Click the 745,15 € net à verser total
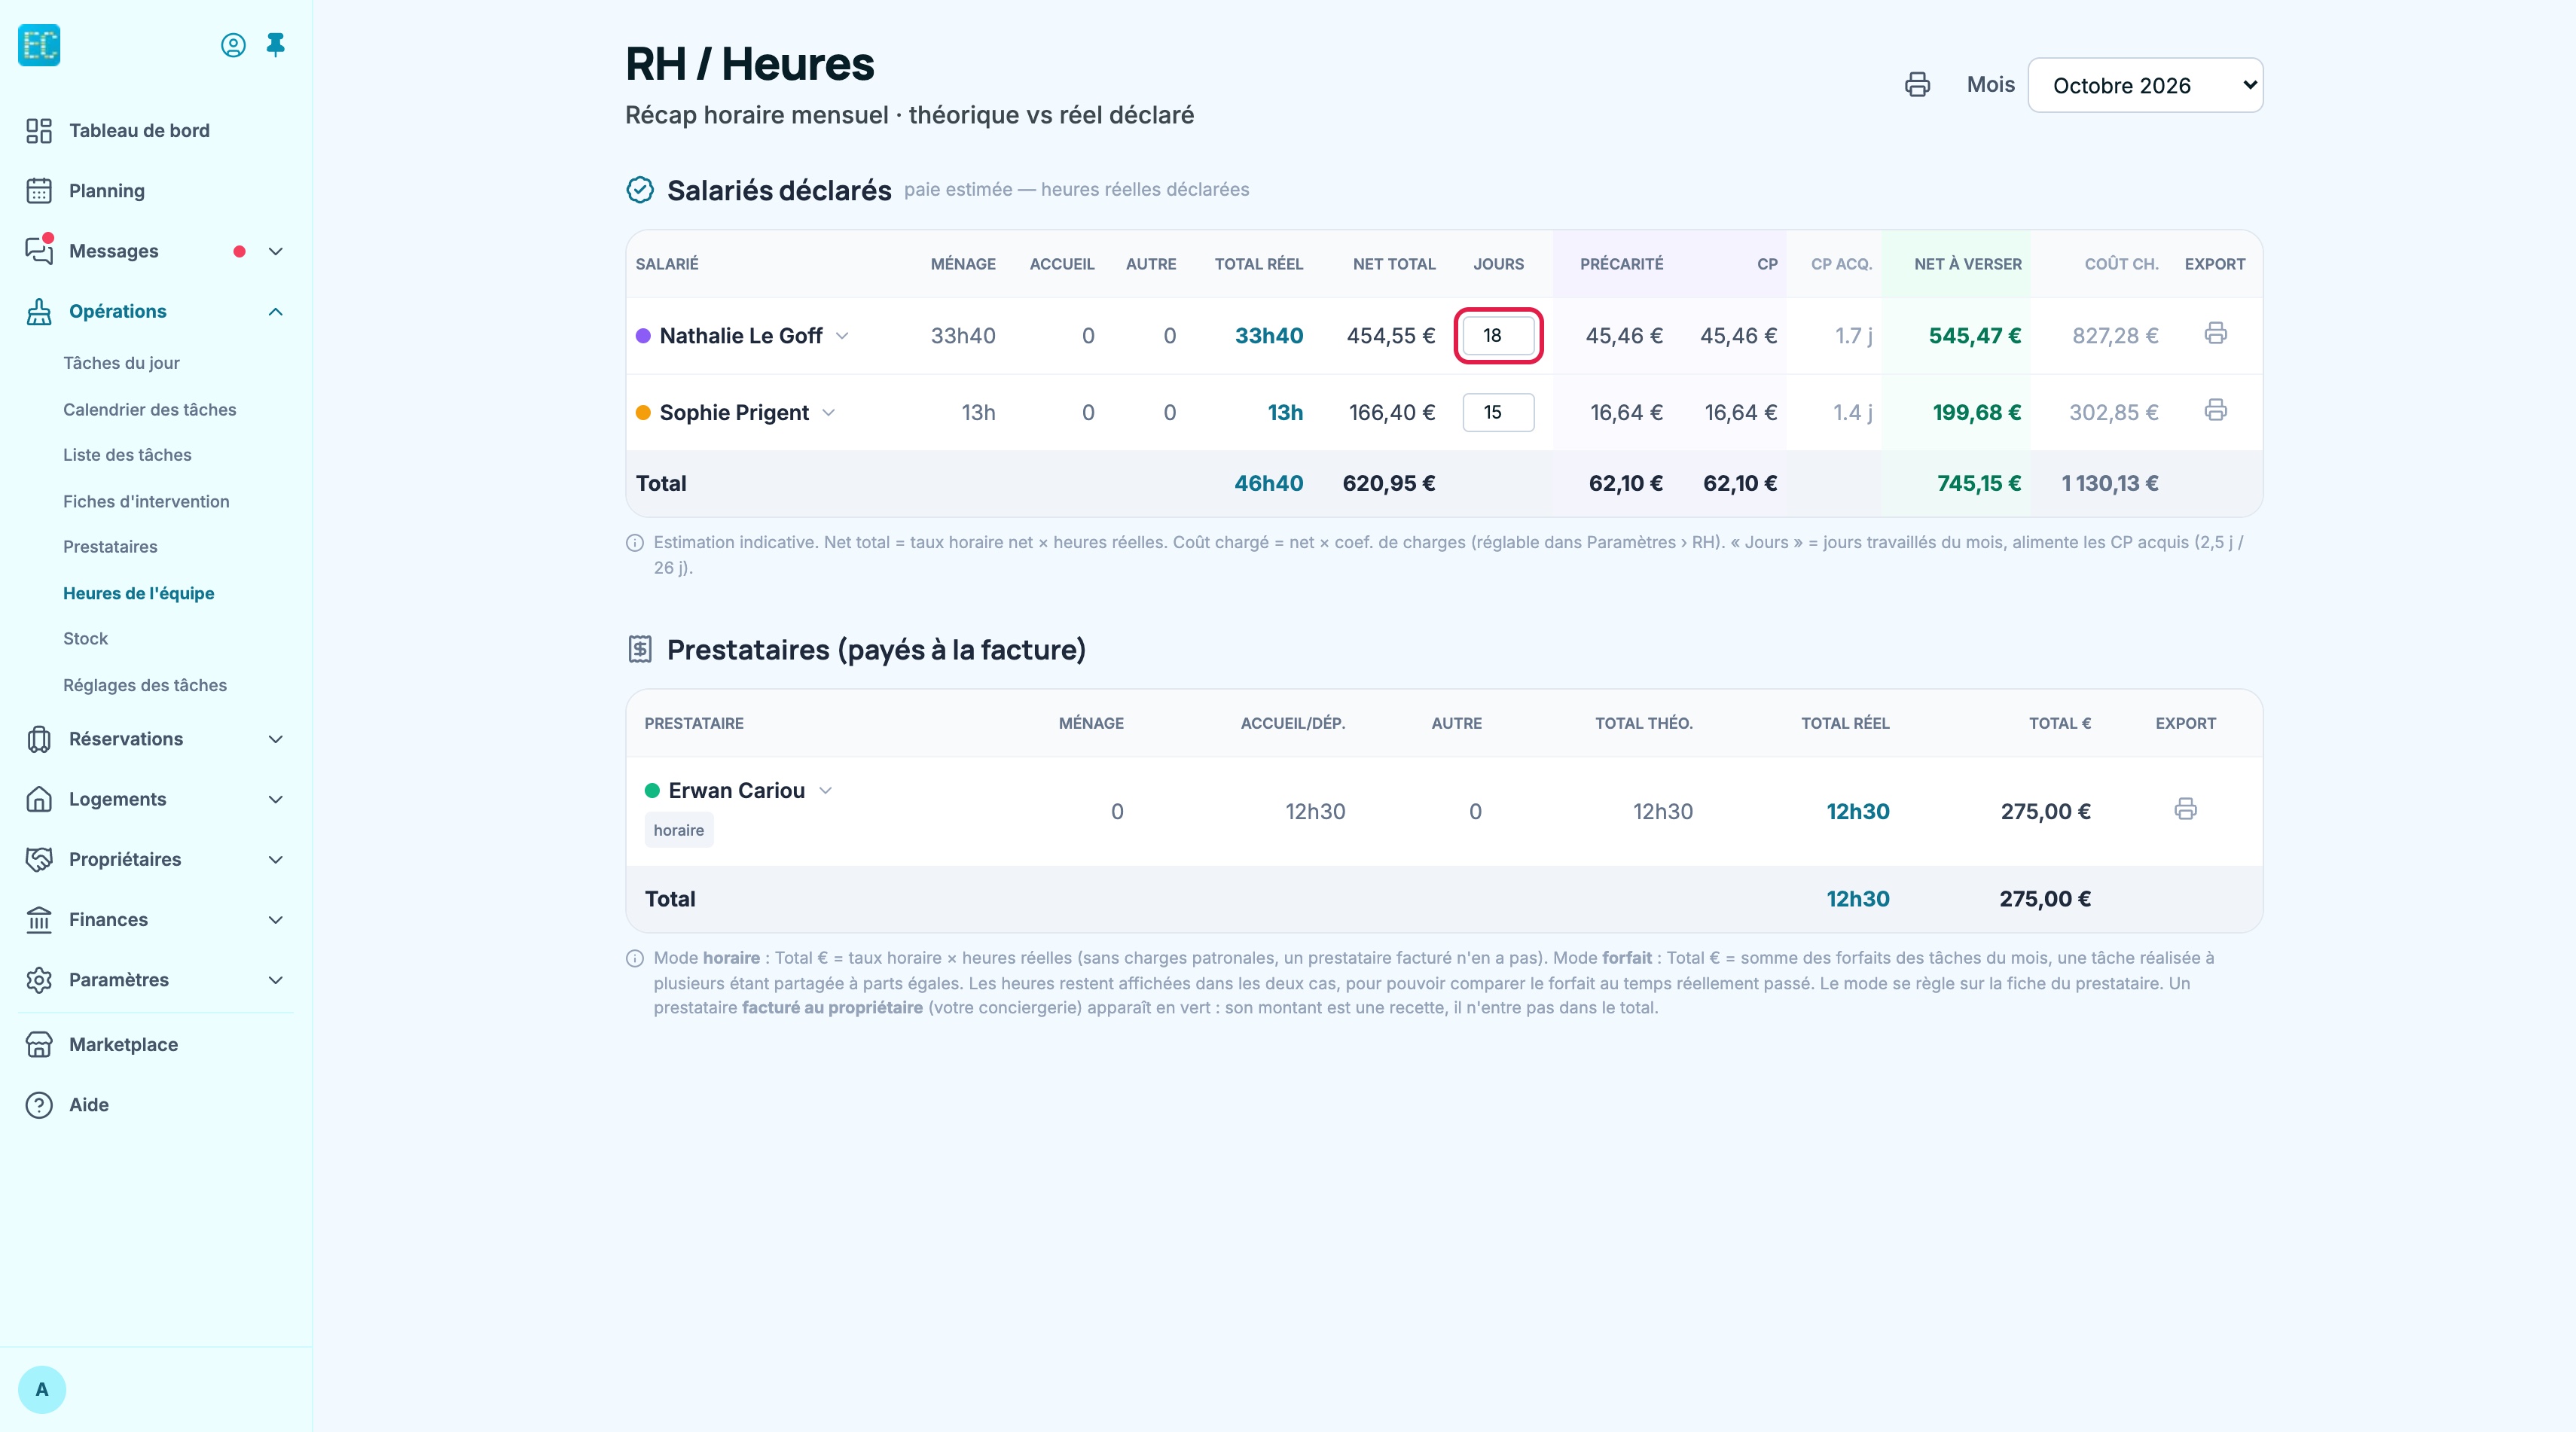 (x=1979, y=483)
